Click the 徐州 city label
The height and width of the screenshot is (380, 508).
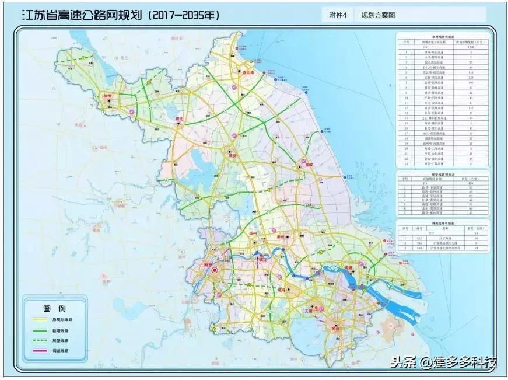tap(107, 96)
